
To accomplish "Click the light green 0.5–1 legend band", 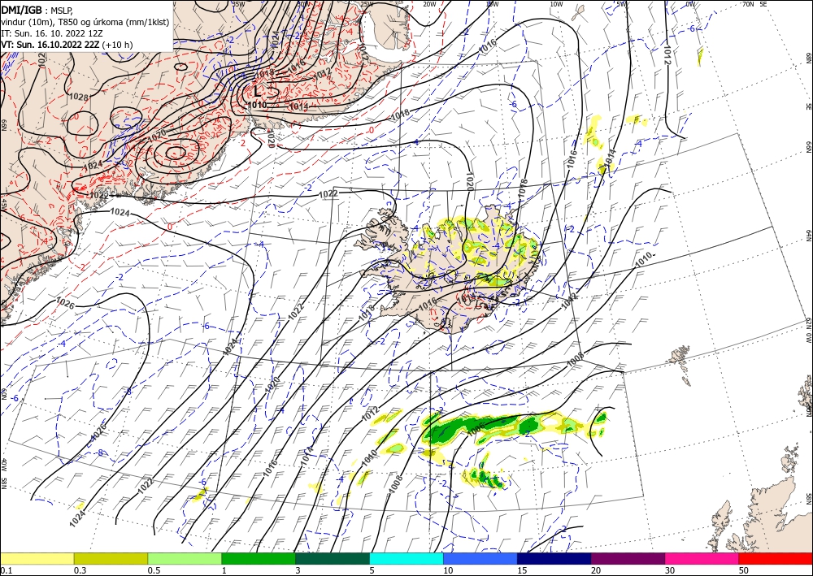I will coord(185,558).
